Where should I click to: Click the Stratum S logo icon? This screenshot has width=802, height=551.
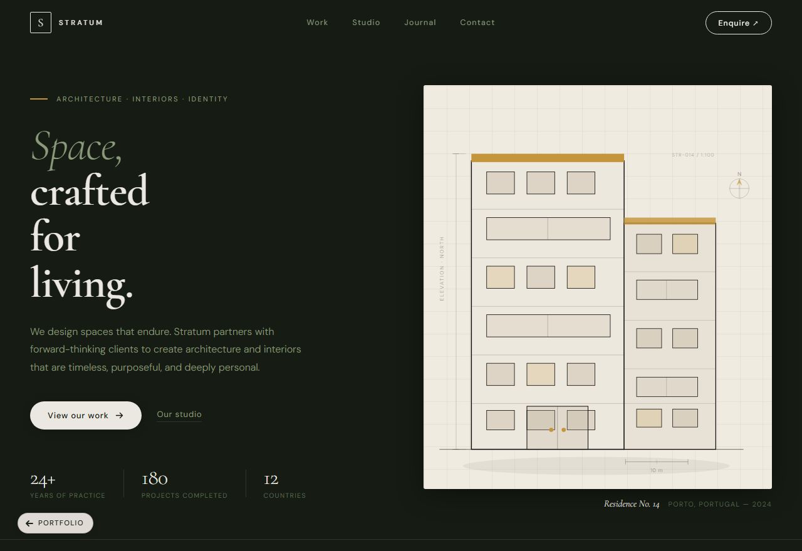(41, 23)
